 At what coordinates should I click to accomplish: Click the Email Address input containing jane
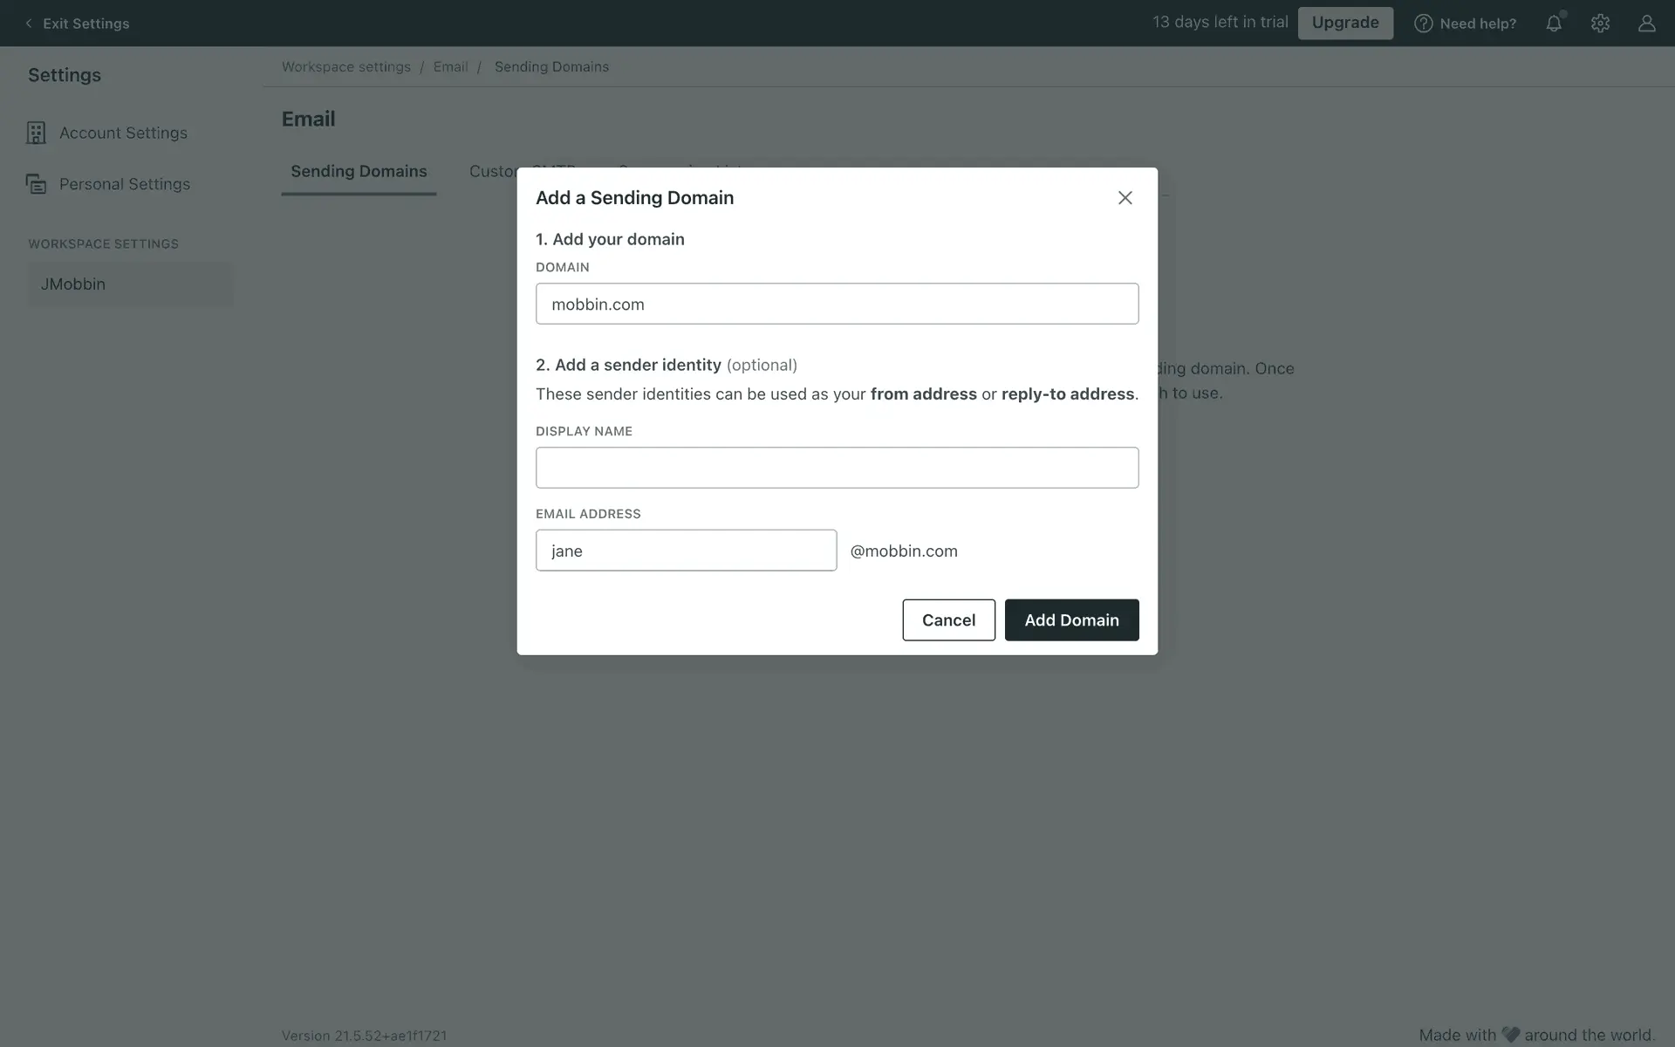(x=686, y=551)
